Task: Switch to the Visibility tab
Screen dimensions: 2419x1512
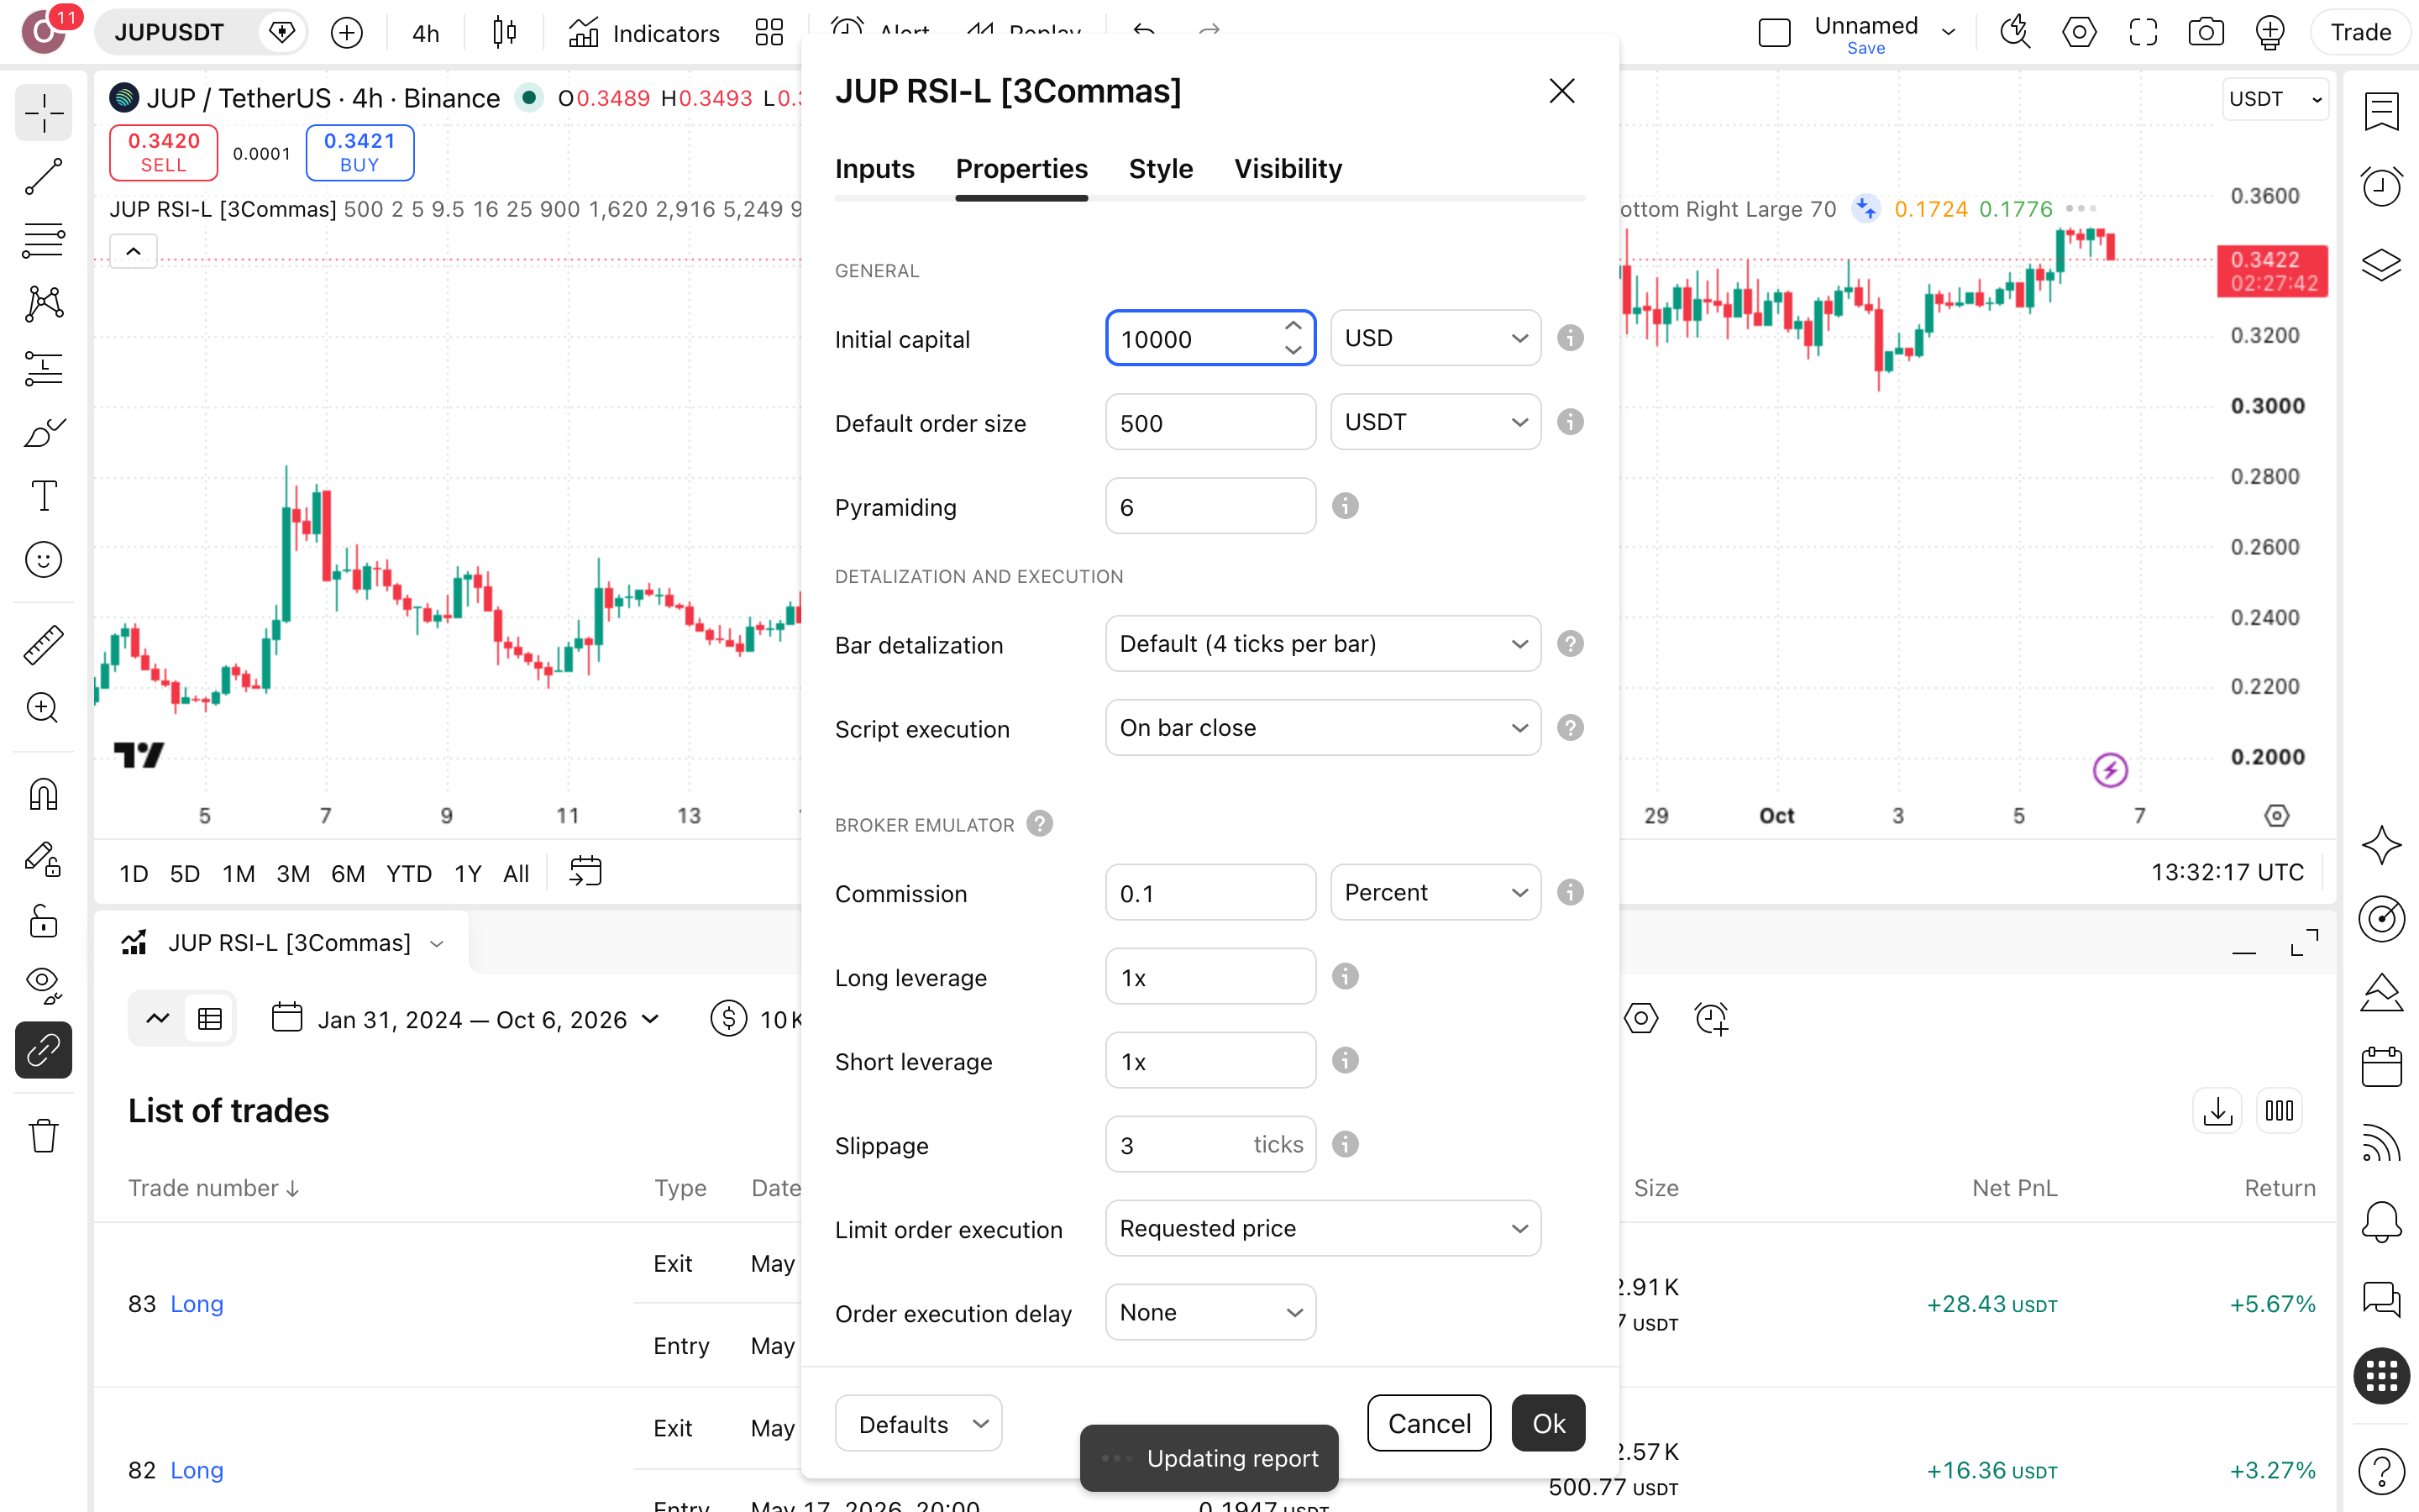Action: 1288,169
